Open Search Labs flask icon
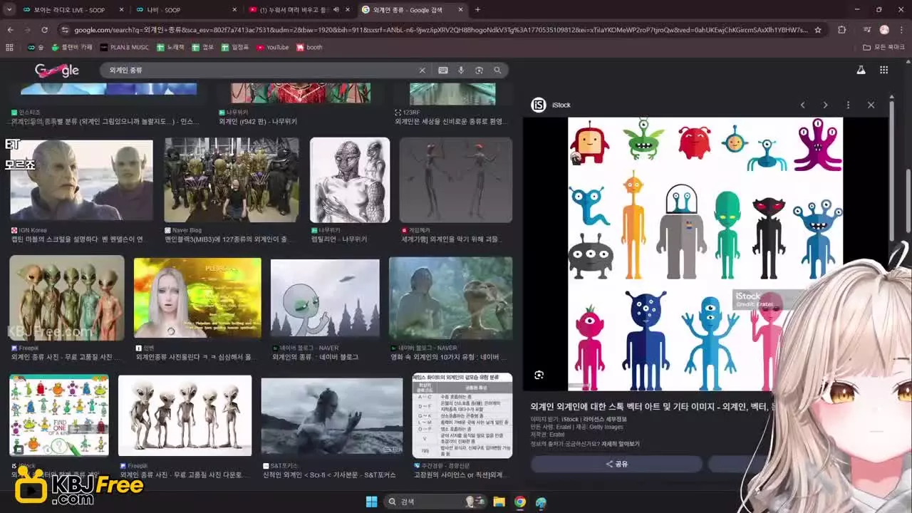This screenshot has width=912, height=513. (861, 70)
